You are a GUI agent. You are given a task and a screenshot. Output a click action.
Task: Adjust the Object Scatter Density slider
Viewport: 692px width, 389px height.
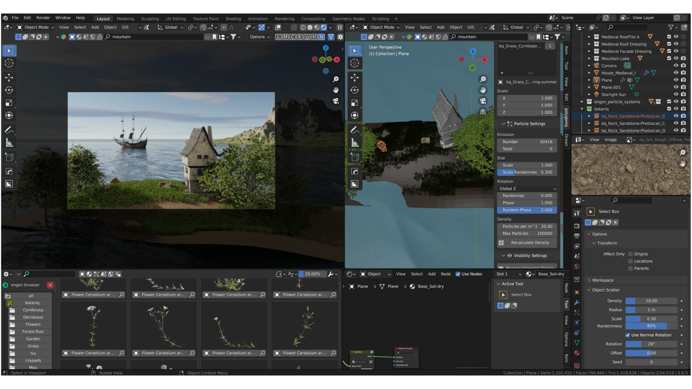[651, 301]
